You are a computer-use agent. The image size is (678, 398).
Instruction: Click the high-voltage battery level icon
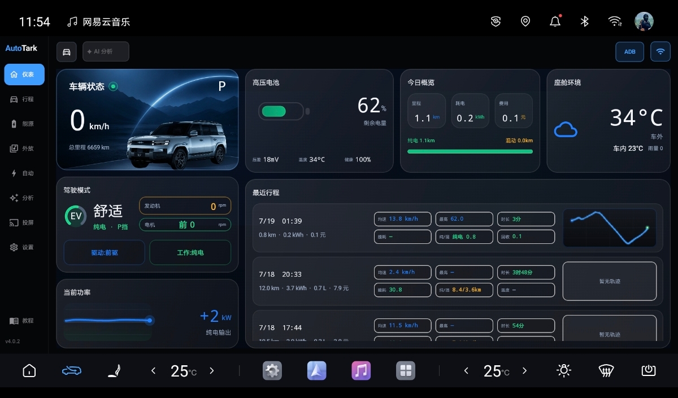coord(284,111)
